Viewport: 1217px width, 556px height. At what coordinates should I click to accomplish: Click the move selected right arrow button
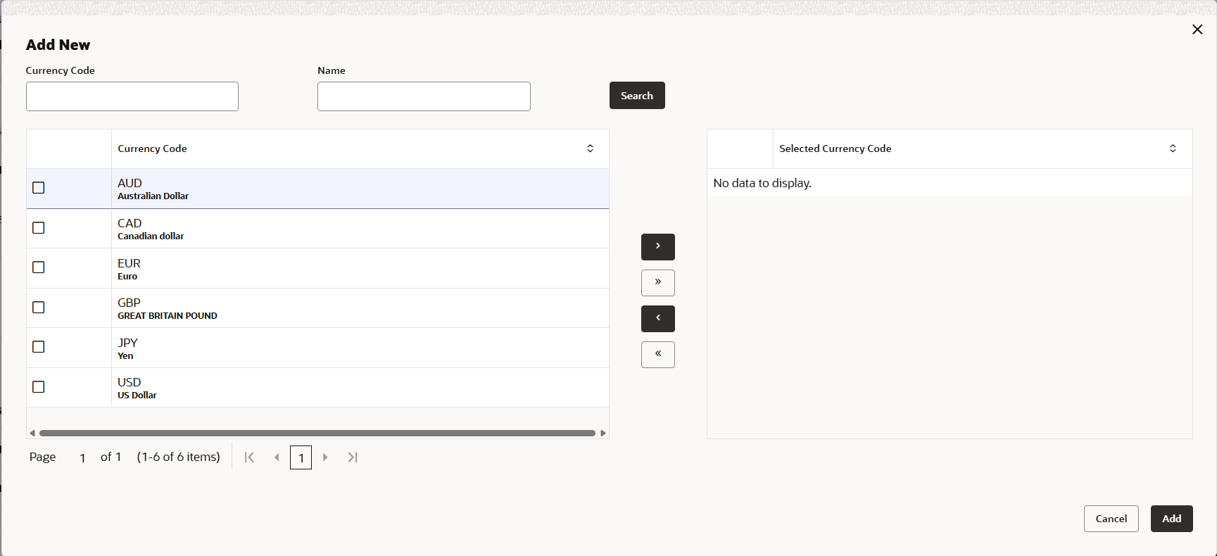658,247
